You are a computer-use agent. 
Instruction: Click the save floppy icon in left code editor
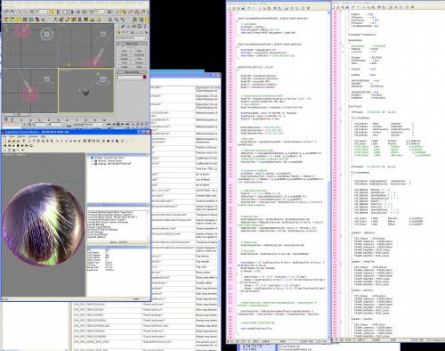(x=243, y=8)
